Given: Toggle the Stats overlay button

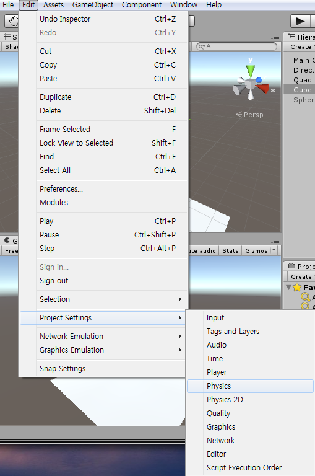Looking at the screenshot, I should point(230,251).
